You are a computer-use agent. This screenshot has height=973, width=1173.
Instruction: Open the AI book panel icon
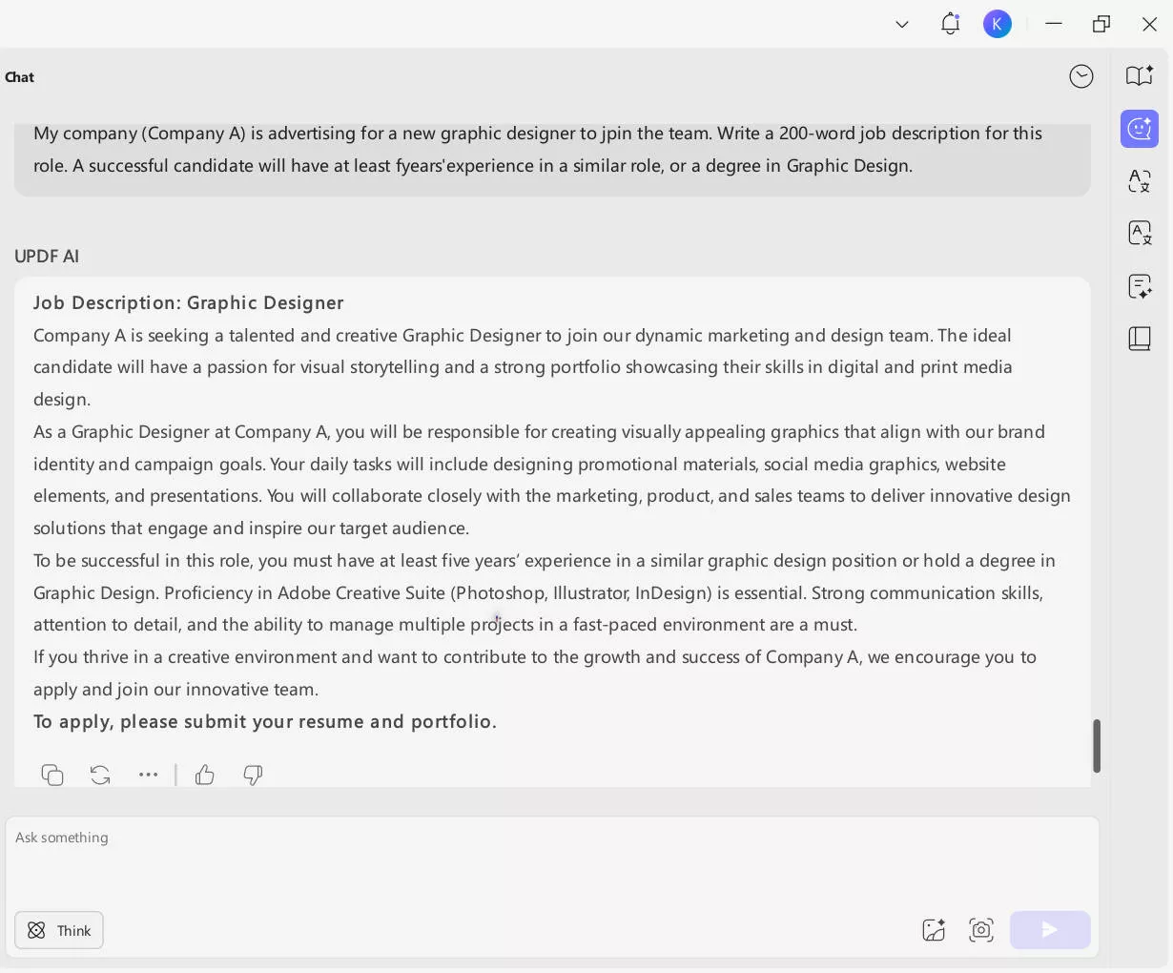coord(1140,76)
